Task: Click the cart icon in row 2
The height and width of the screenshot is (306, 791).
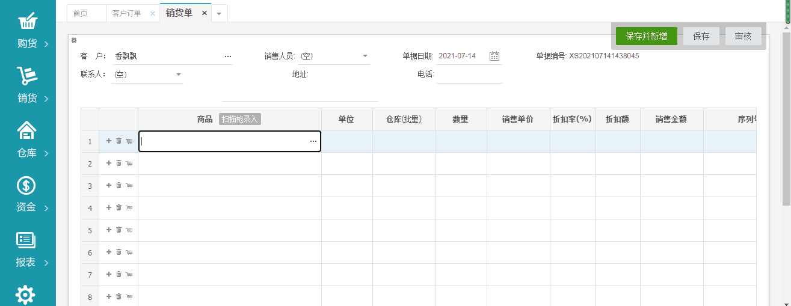Action: point(129,163)
